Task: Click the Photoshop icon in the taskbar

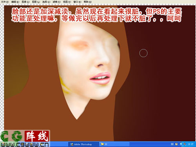Action: [72, 144]
